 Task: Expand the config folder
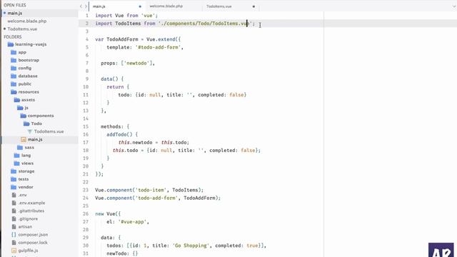[x=25, y=68]
